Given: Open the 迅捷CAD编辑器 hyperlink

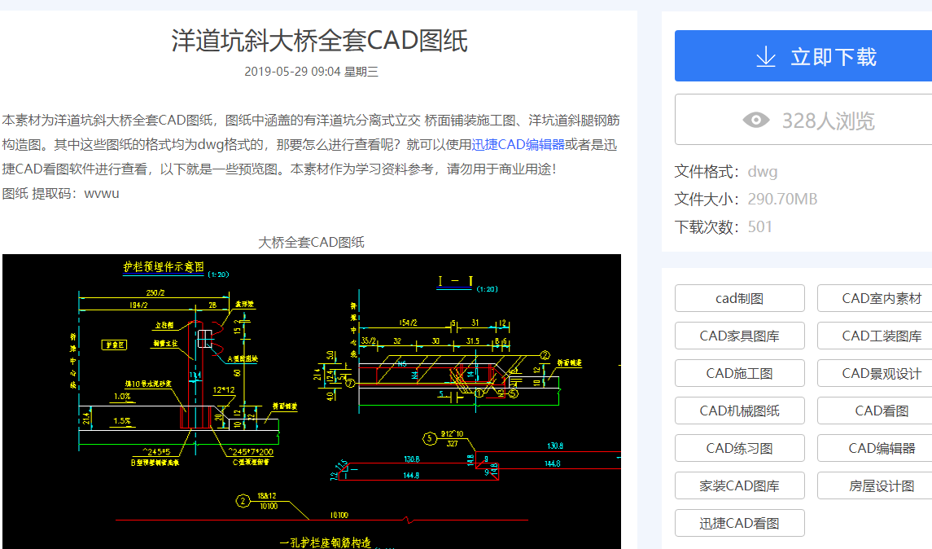Looking at the screenshot, I should tap(519, 145).
